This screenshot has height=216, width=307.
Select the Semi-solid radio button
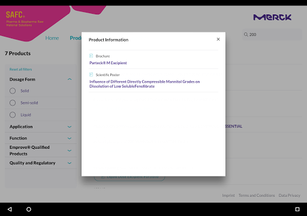pyautogui.click(x=13, y=103)
